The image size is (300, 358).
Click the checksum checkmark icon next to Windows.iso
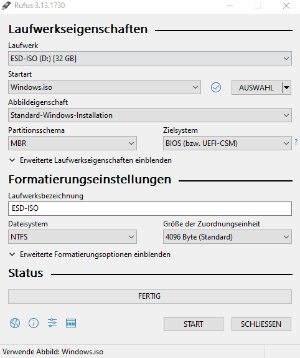(216, 87)
